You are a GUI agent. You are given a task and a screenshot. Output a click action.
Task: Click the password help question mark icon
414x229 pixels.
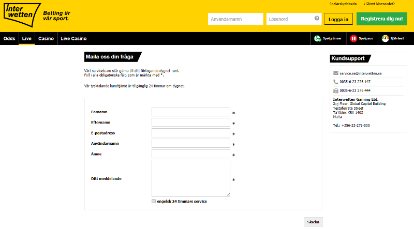point(317,18)
